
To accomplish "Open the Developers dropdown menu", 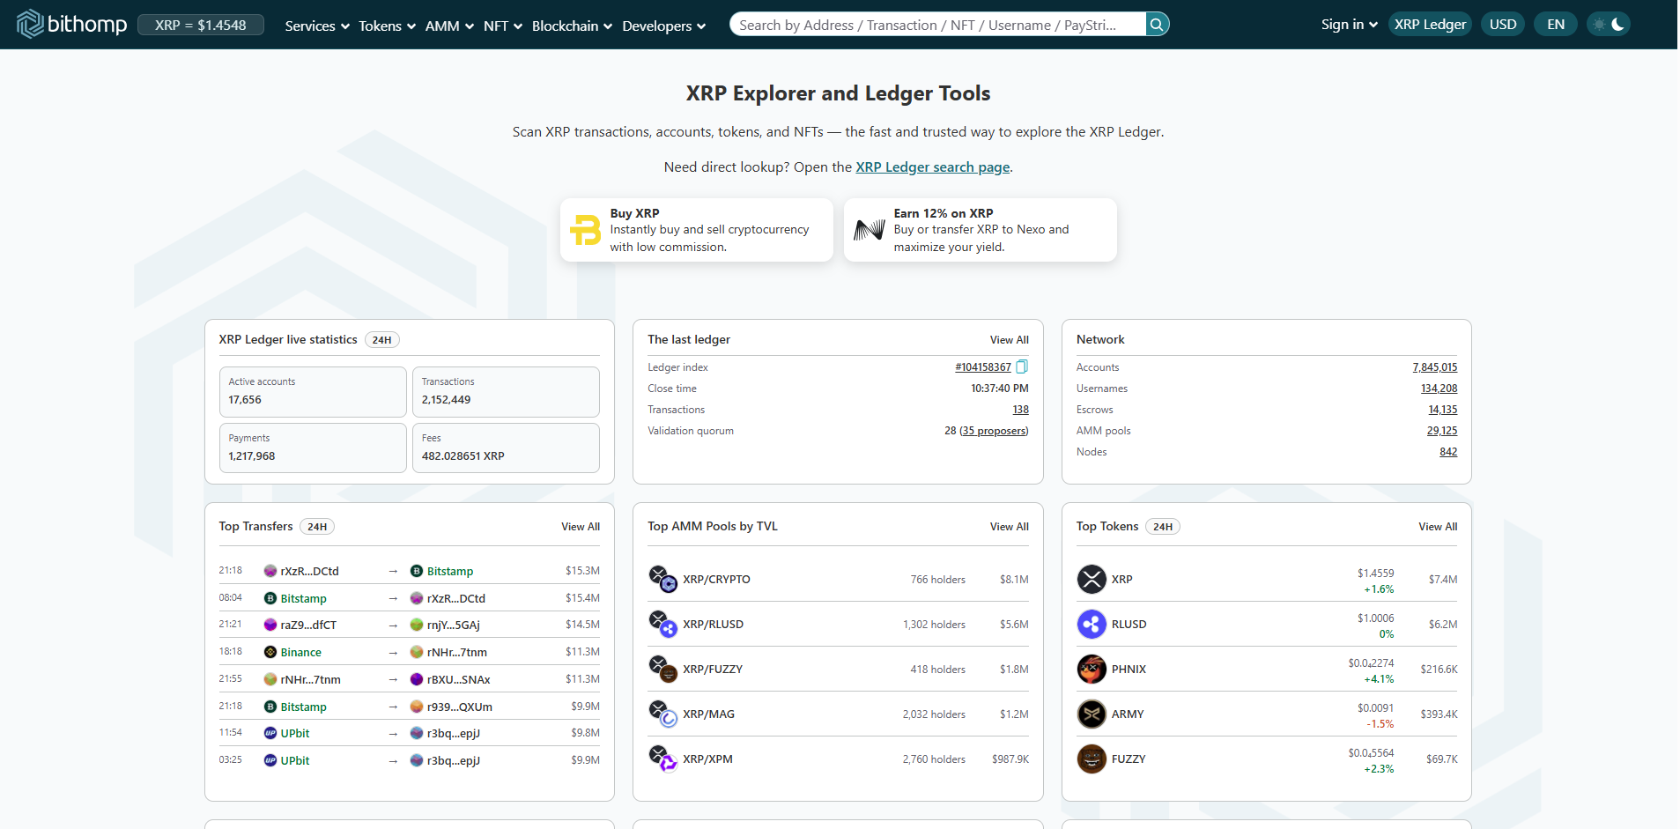I will [664, 26].
